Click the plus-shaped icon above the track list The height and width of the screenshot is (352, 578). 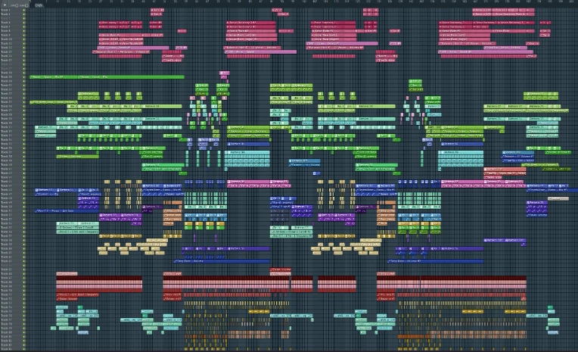pyautogui.click(x=5, y=5)
